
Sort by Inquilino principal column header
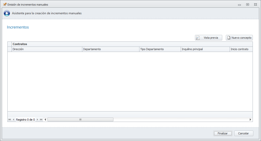[x=205, y=49]
